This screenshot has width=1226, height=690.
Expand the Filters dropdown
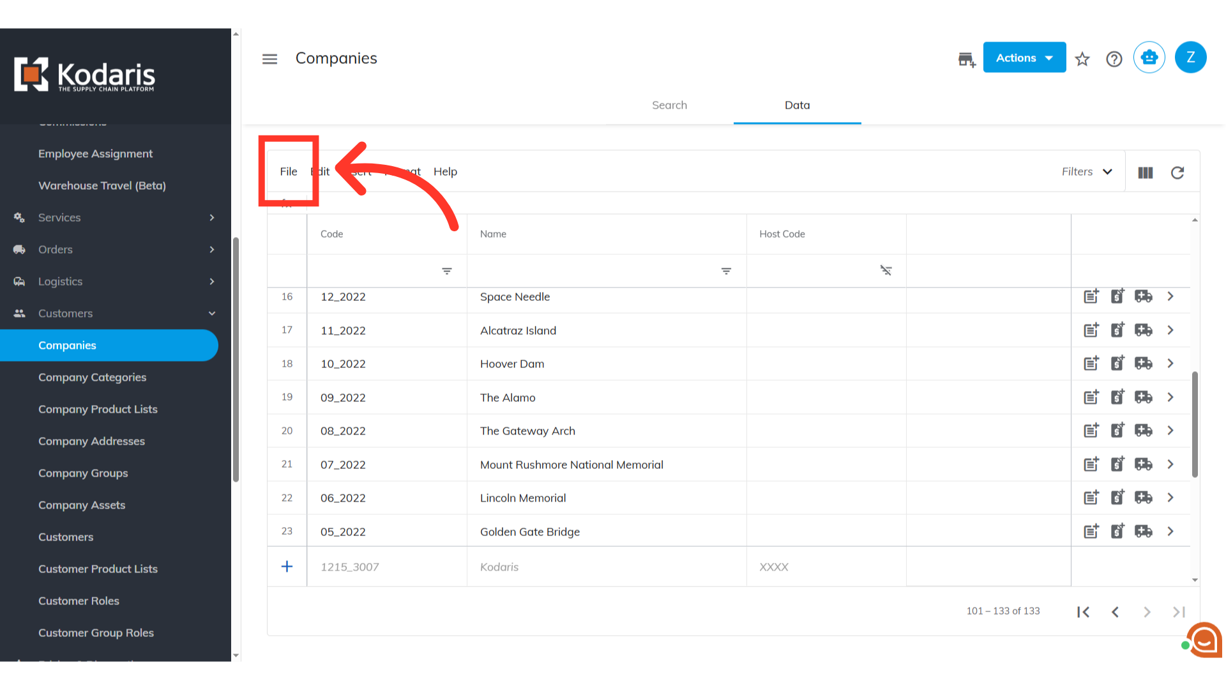click(x=1087, y=172)
